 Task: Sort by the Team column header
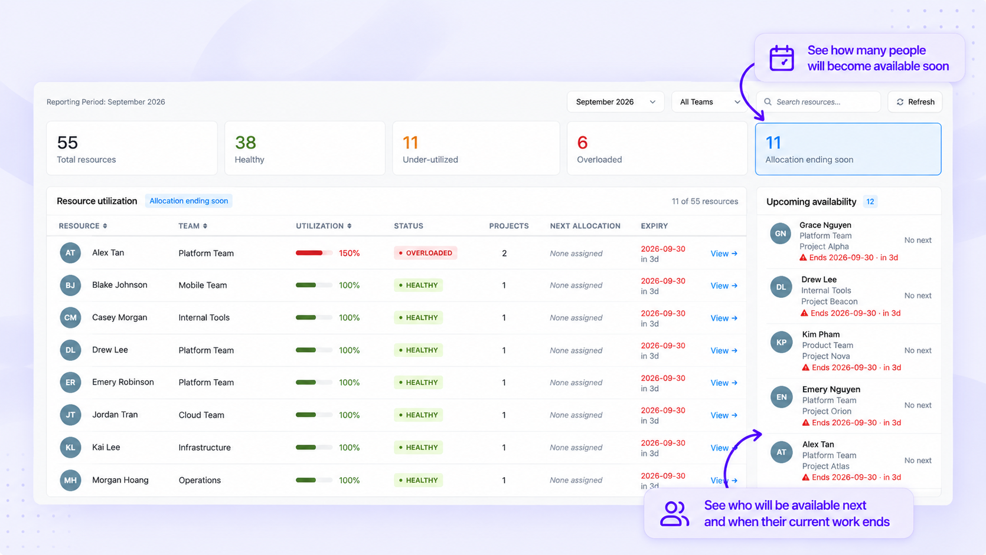point(192,226)
